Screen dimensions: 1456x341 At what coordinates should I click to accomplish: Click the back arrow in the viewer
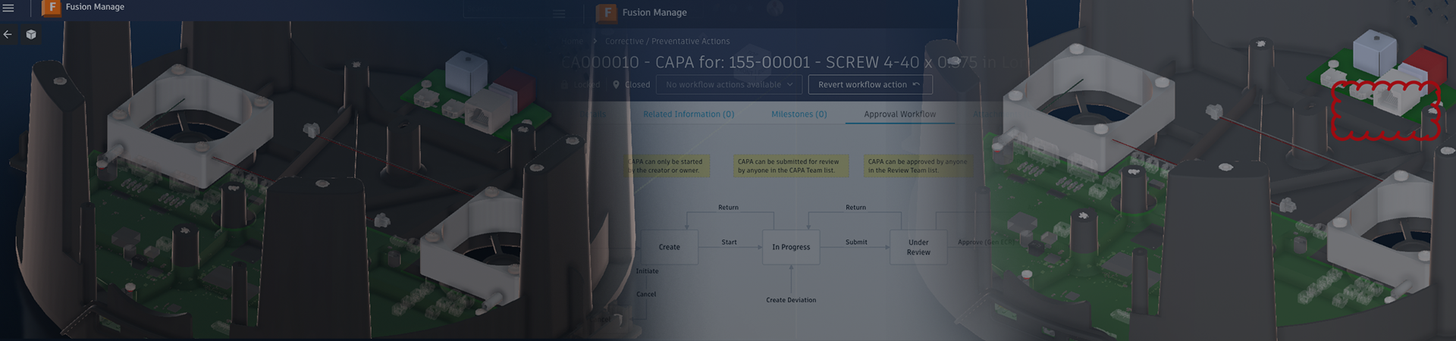pyautogui.click(x=8, y=34)
